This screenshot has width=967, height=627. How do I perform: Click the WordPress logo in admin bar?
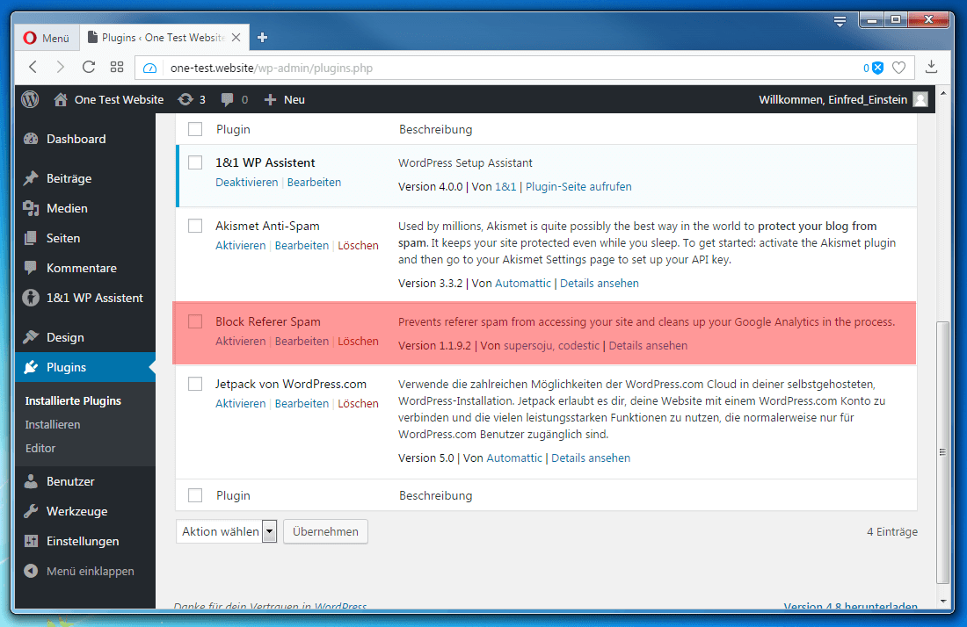click(x=30, y=99)
